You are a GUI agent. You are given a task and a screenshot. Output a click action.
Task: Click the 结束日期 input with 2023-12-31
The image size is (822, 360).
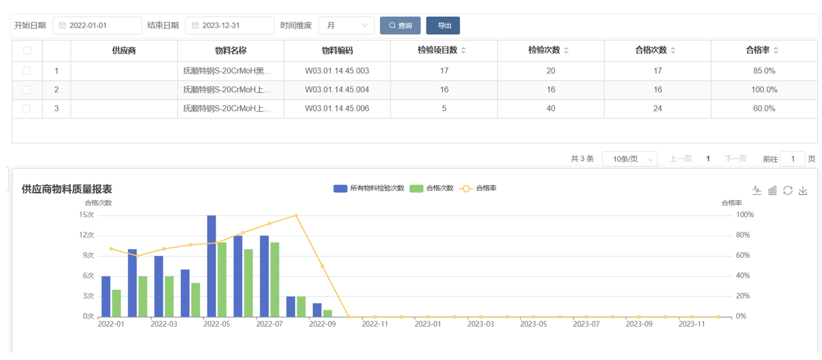pos(230,26)
